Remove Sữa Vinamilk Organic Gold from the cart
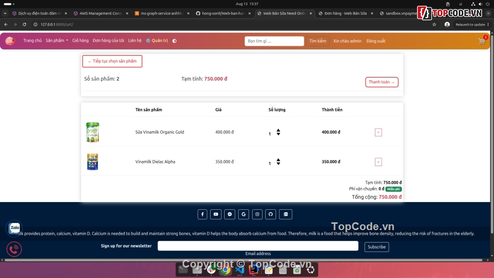Screen dimensions: 494x278 [x=379, y=132]
